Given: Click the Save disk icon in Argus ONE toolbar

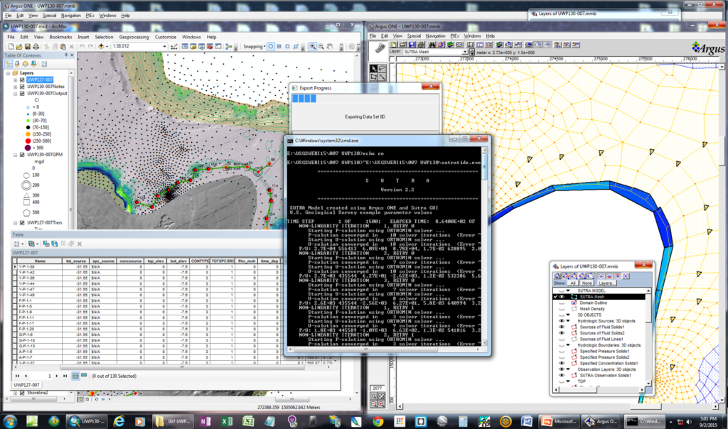Looking at the screenshot, I should [412, 45].
